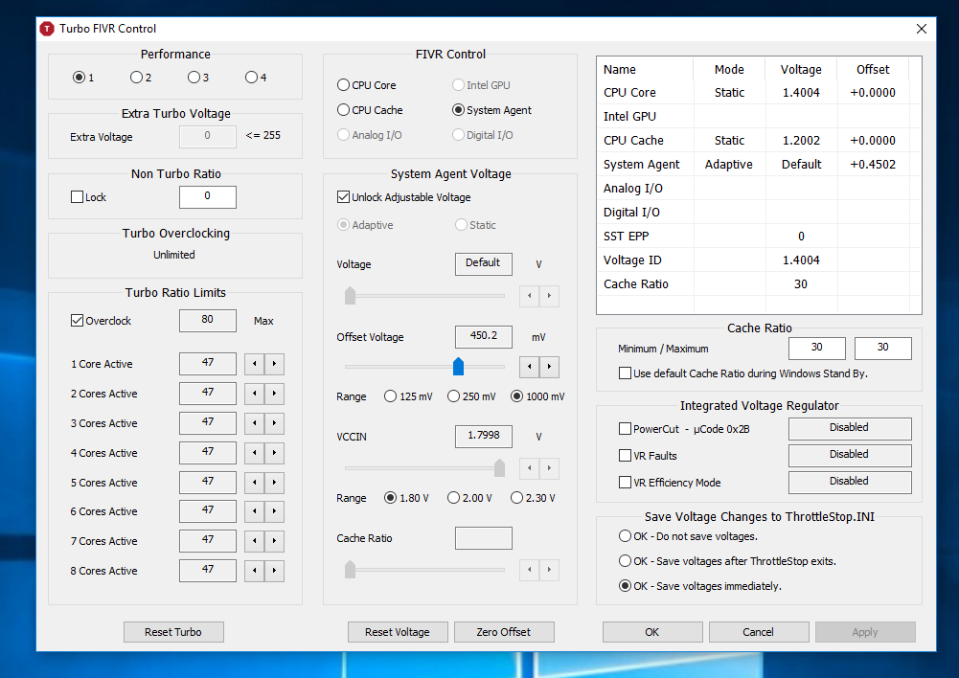
Task: Increase 8 Cores Active ratio with right arrow
Action: click(274, 571)
